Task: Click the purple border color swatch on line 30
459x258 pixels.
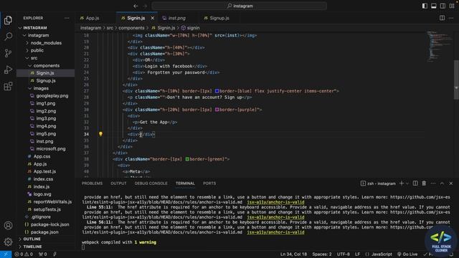Action: pos(217,110)
